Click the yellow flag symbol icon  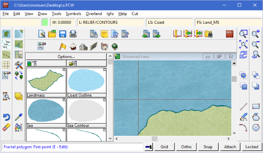click(x=62, y=46)
